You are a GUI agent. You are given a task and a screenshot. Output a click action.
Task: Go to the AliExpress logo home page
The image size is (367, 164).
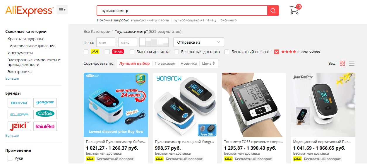tap(29, 11)
